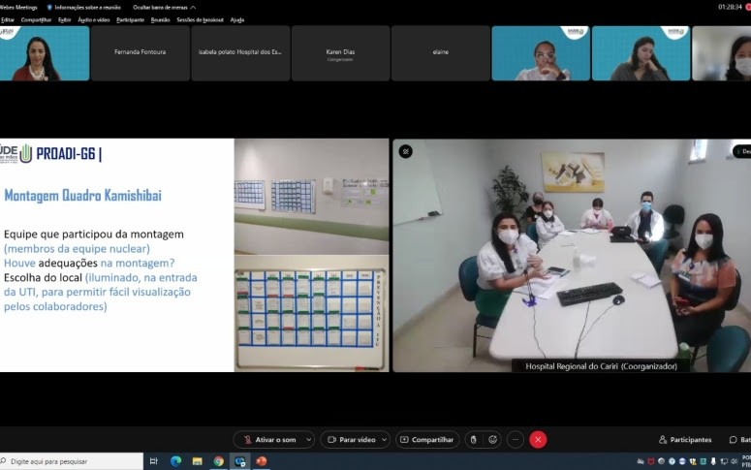Viewport: 751px width, 470px height.
Task: Collapse menu bar with Ocultar barra de menus
Action: [164, 7]
